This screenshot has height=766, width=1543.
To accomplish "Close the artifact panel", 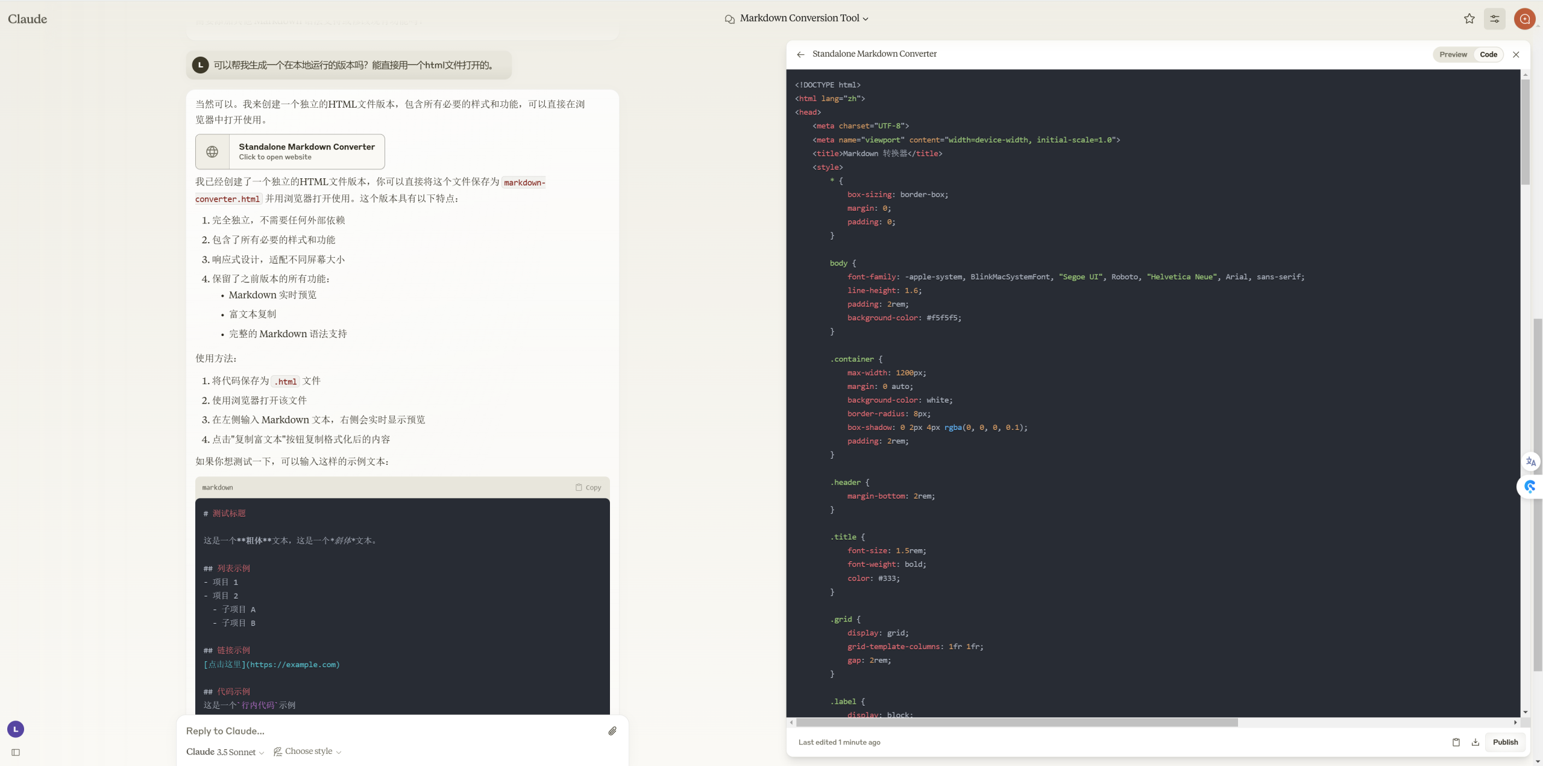I will click(x=1516, y=54).
